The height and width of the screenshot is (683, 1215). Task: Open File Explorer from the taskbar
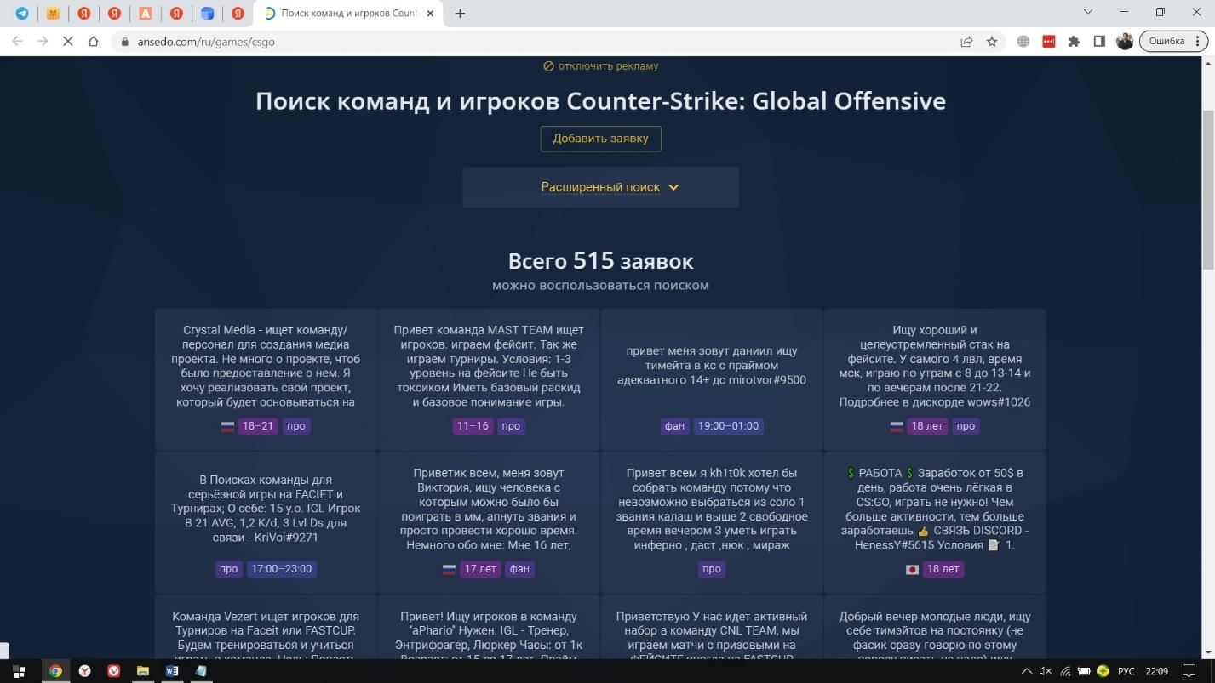pyautogui.click(x=143, y=671)
